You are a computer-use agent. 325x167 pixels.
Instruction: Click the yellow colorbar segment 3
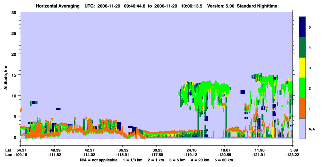[302, 68]
